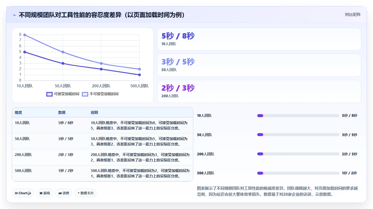The height and width of the screenshot is (209, 373).
Task: Click the 10人团队 description text in table
Action: click(140, 126)
